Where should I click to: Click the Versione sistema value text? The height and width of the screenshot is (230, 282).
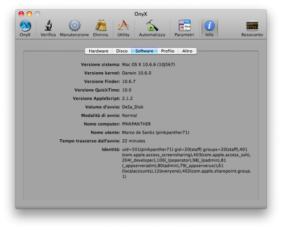click(x=148, y=65)
